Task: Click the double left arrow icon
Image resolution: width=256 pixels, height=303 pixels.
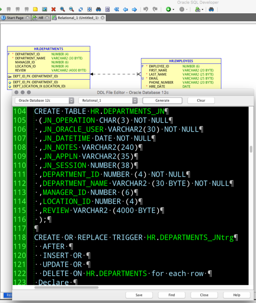Action: [116, 9]
